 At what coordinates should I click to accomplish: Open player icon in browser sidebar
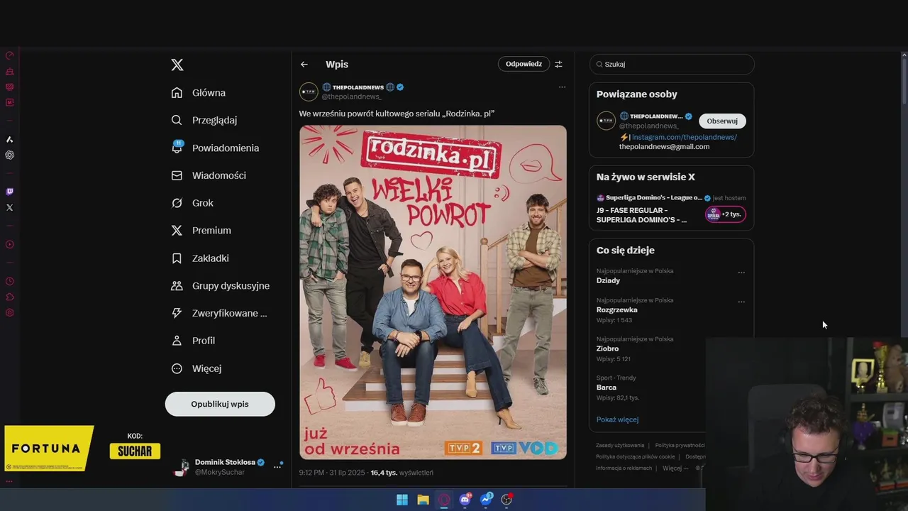coord(9,245)
